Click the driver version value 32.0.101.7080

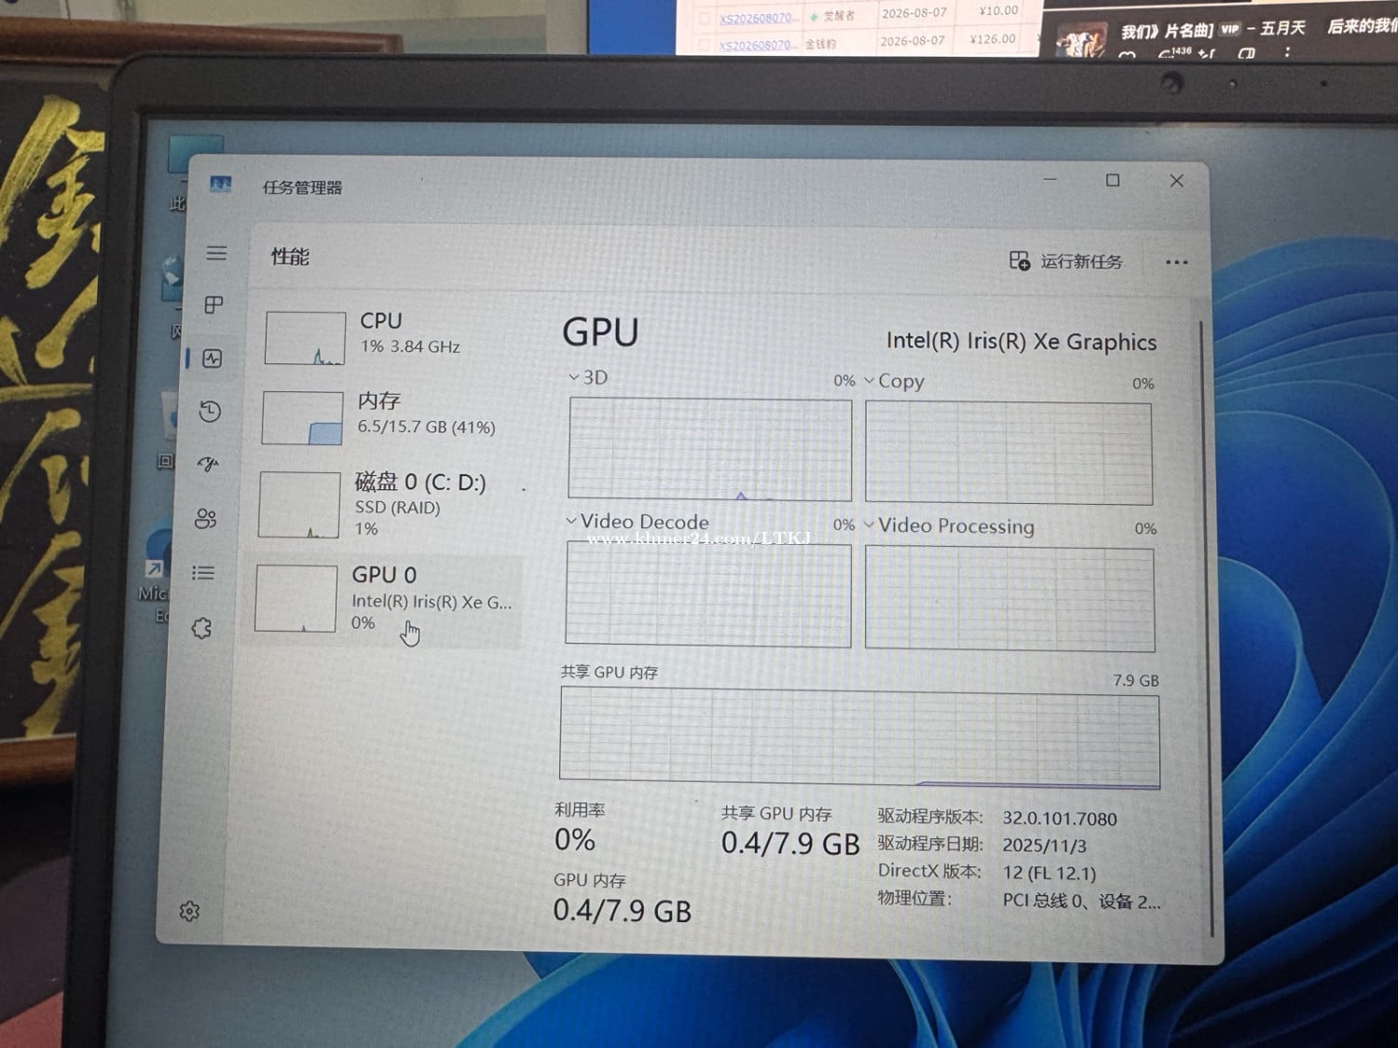click(1060, 819)
